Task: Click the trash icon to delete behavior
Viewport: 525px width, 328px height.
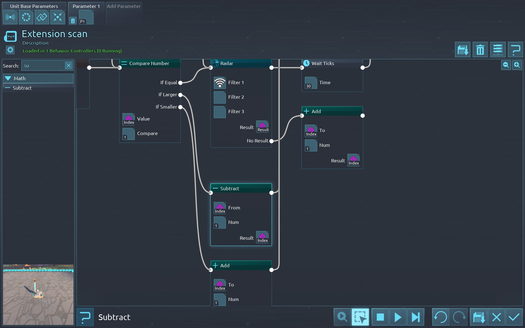Action: click(480, 50)
